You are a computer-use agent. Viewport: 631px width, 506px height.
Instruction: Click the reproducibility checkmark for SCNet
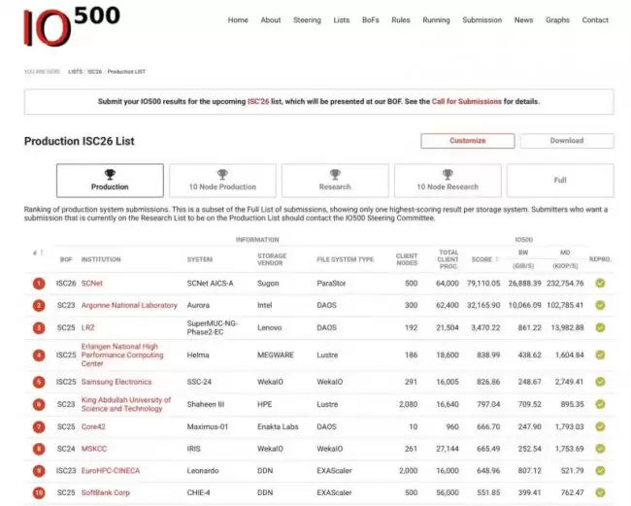coord(600,284)
